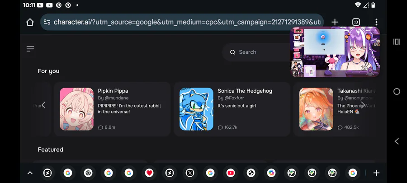Image resolution: width=407 pixels, height=183 pixels.
Task: Switch to the Chrome icon tab
Action: point(88,173)
